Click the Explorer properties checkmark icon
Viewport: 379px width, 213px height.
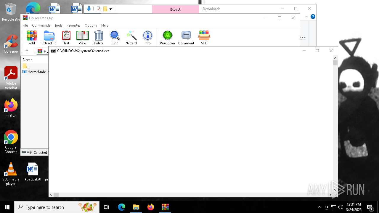(x=99, y=9)
